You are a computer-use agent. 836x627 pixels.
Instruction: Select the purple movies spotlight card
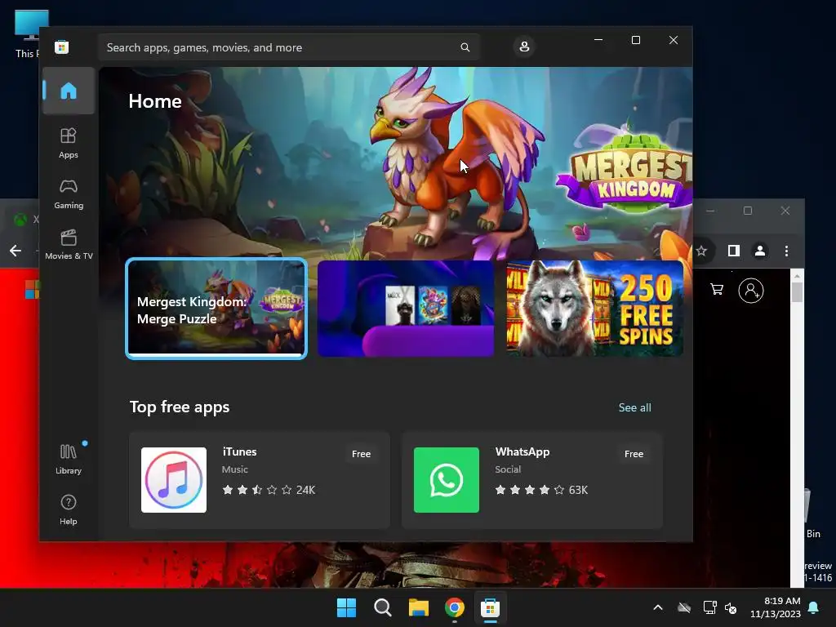coord(406,309)
